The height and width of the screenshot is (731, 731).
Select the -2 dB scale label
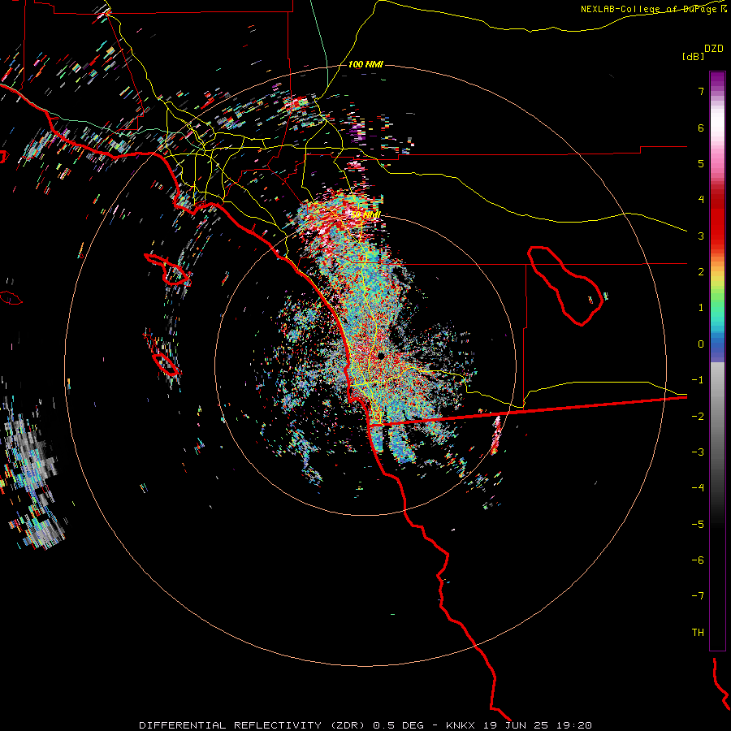coord(698,417)
